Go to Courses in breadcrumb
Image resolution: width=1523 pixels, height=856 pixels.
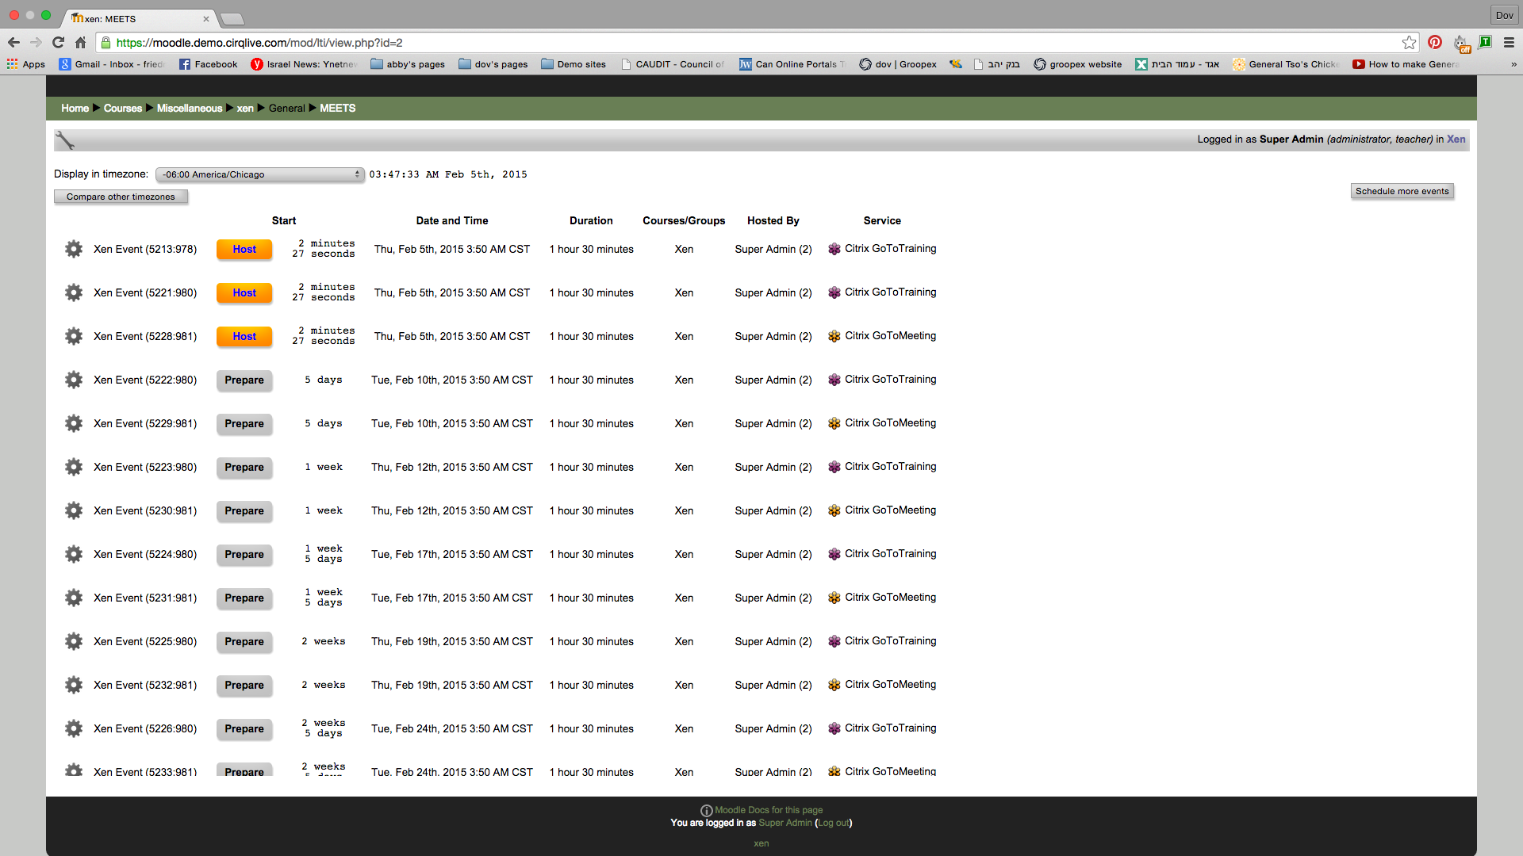(122, 108)
